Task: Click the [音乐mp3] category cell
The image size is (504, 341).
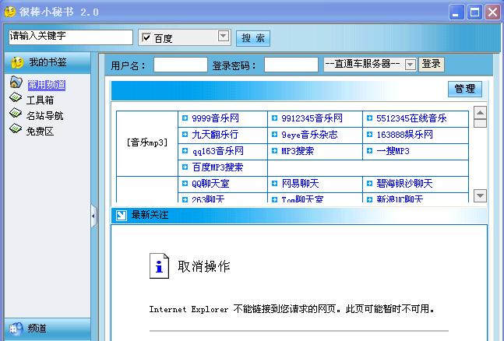Action: click(x=147, y=142)
